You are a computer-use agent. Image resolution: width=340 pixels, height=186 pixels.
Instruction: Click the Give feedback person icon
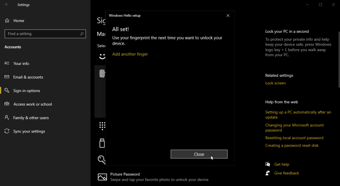coord(267,173)
